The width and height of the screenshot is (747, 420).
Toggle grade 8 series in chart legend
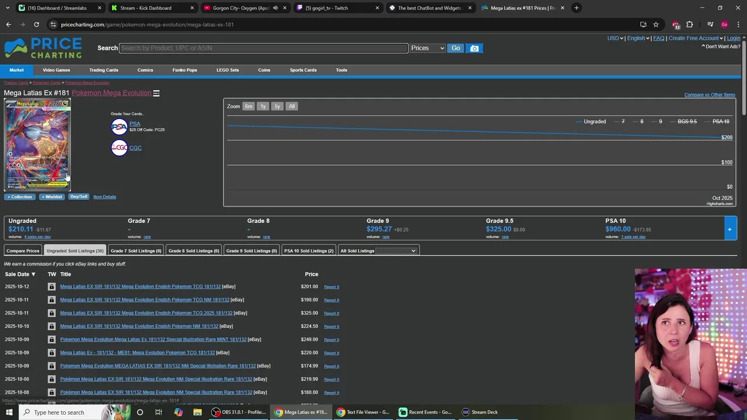(638, 121)
